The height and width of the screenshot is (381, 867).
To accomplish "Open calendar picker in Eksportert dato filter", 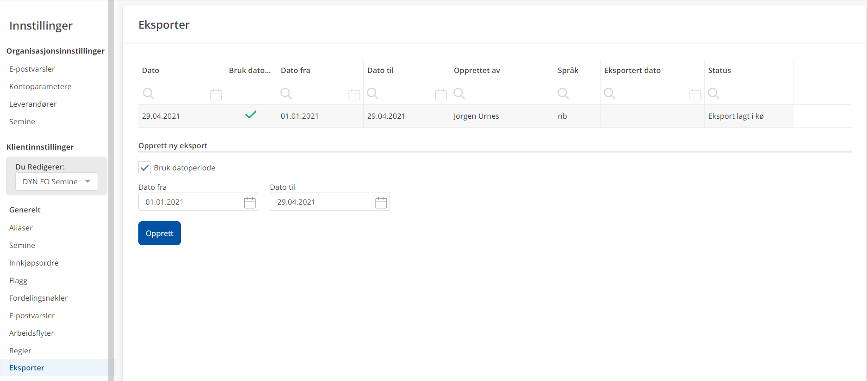I will [695, 94].
